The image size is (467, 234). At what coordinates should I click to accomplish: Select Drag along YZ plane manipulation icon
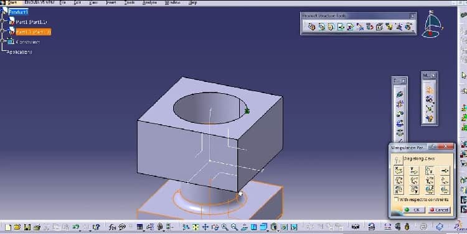click(x=414, y=180)
